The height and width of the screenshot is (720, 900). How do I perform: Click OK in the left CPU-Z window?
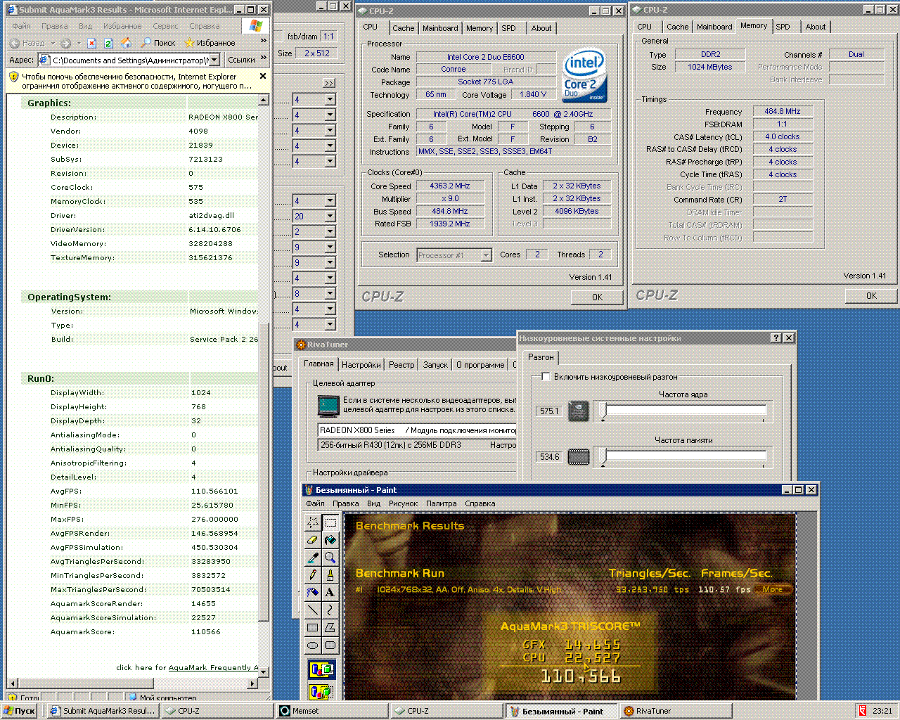(597, 297)
